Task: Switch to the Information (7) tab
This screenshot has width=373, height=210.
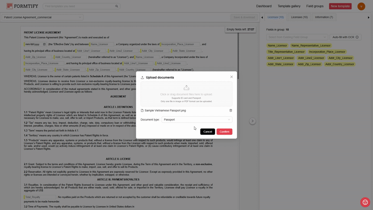Action: (324, 17)
